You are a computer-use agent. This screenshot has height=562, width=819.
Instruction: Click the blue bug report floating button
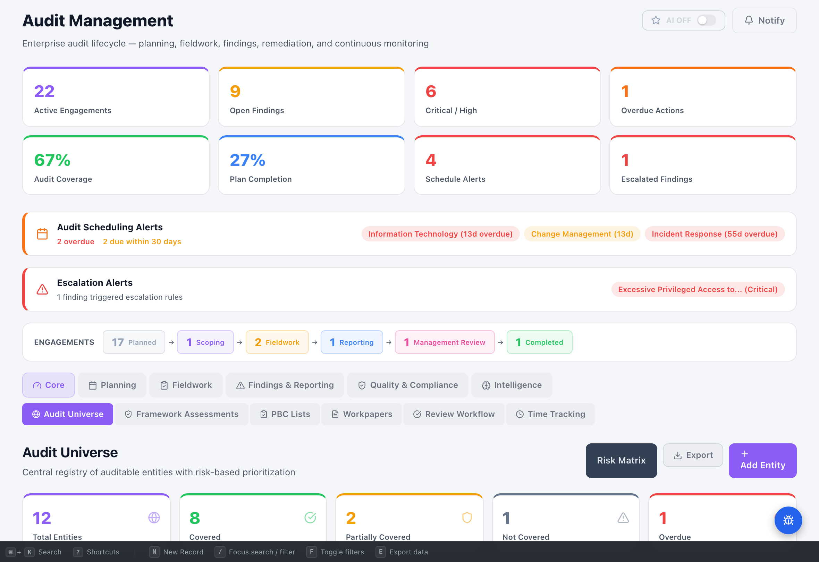(x=788, y=520)
